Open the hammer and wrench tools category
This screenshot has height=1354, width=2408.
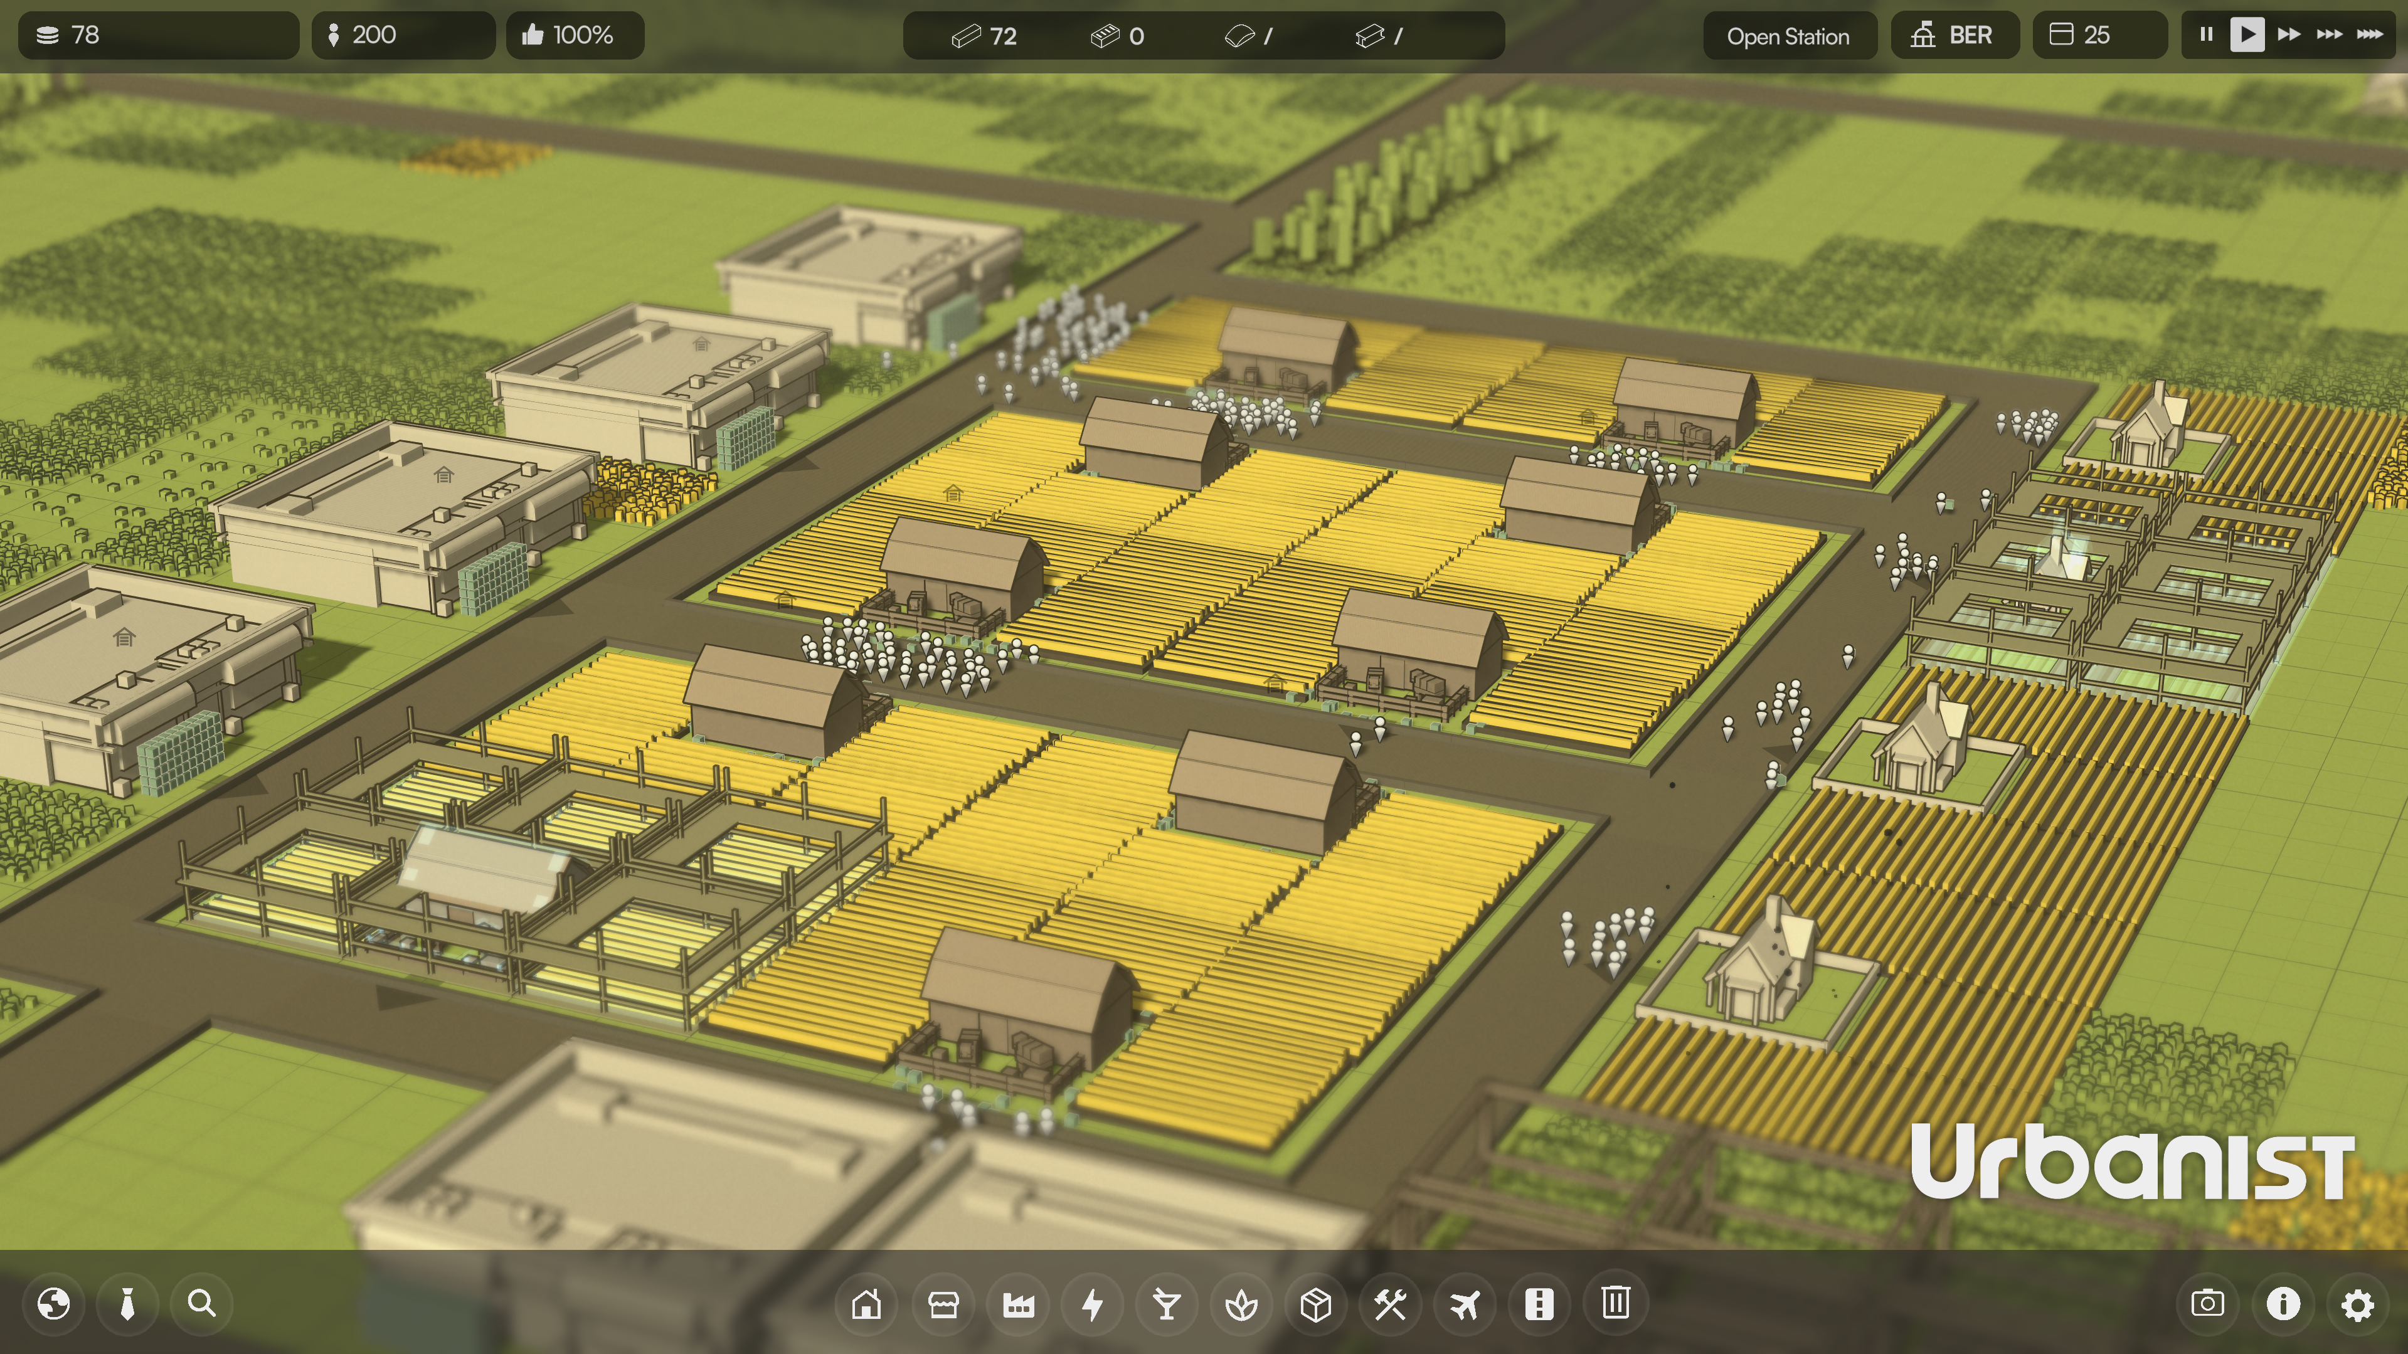coord(1390,1304)
